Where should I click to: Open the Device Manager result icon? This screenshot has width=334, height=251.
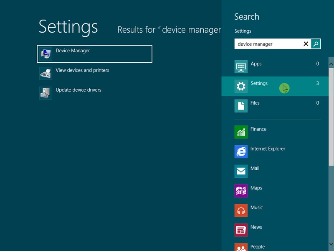46,54
